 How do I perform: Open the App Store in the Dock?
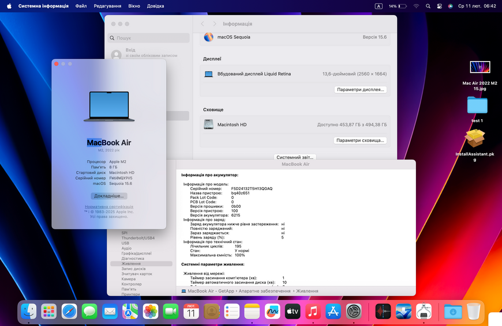tap(334, 311)
